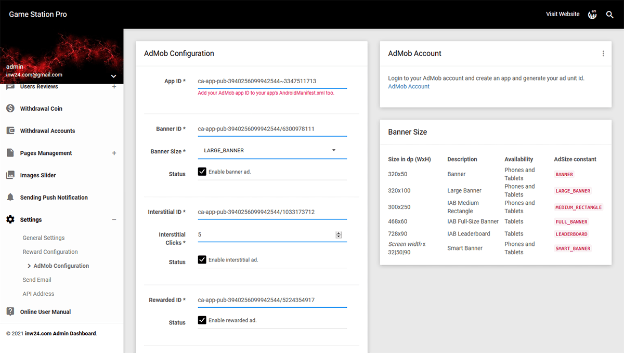Collapse the Settings menu minus sign
This screenshot has width=624, height=353.
114,220
